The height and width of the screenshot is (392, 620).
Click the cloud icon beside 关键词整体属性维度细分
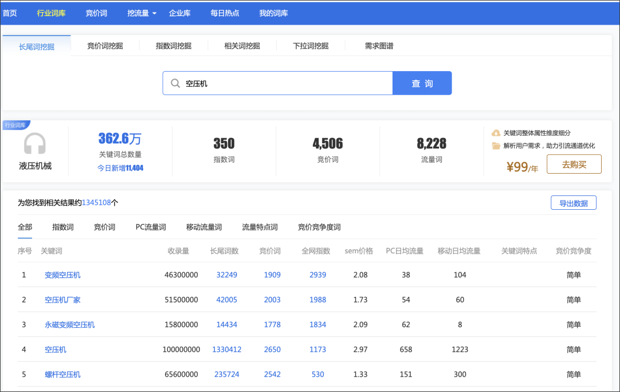[496, 133]
